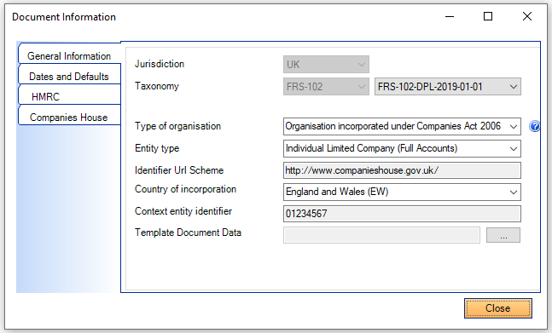This screenshot has width=552, height=333.
Task: Click the Type of organisation label
Action: pyautogui.click(x=177, y=126)
